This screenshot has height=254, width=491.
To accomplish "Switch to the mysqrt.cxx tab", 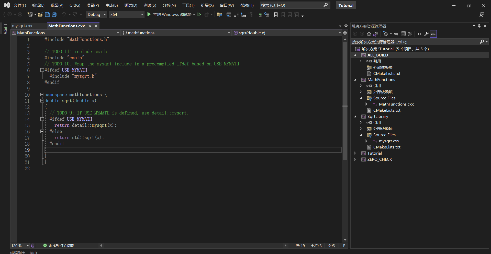I will pos(22,26).
